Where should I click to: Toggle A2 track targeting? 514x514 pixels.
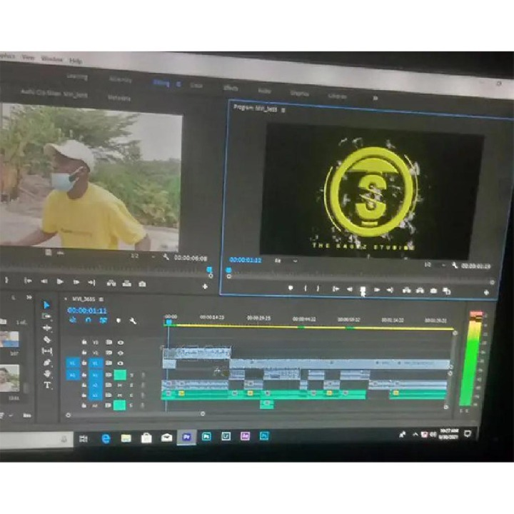[x=96, y=385]
